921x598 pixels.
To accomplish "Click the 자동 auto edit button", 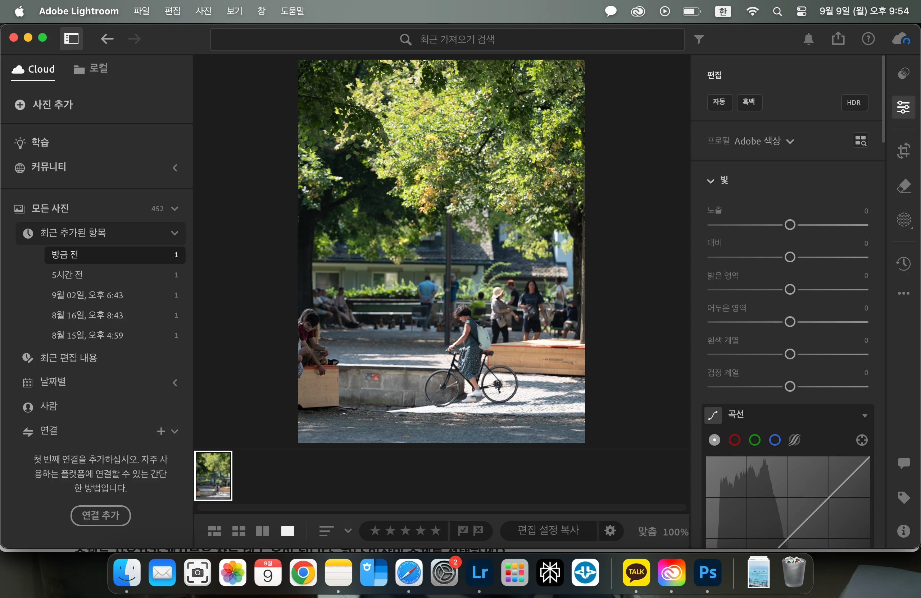I will (x=719, y=102).
